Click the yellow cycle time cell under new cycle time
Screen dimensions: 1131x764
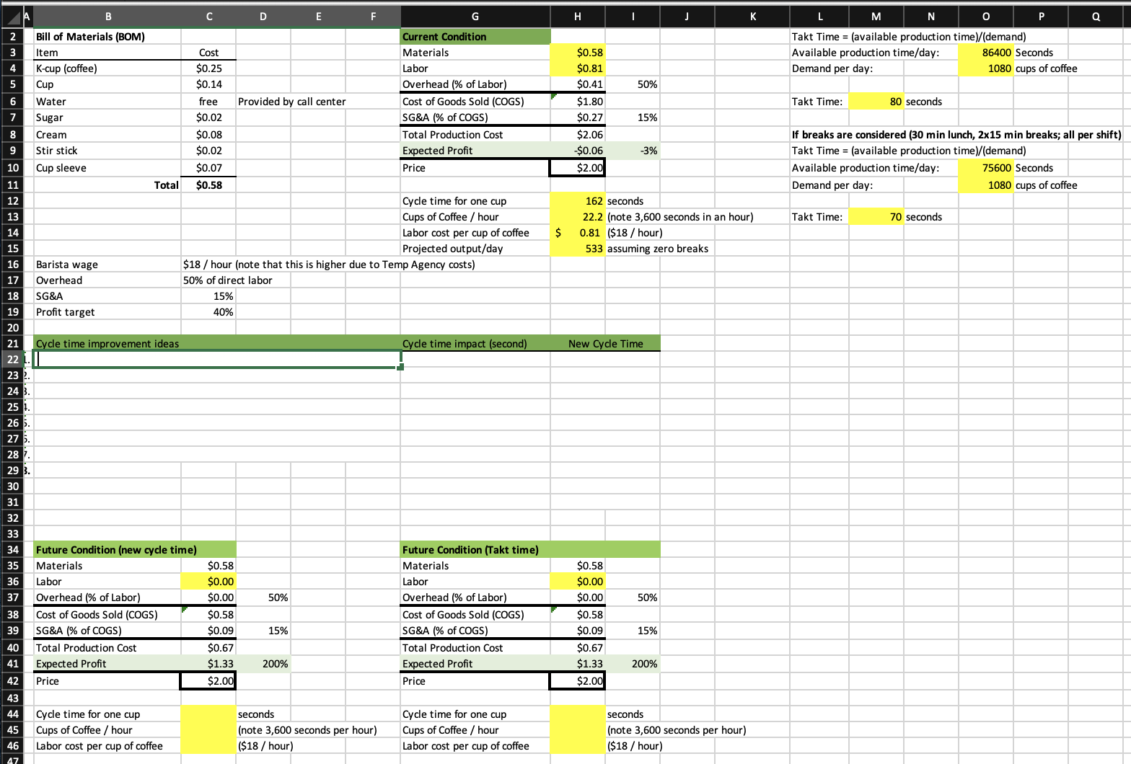click(208, 714)
